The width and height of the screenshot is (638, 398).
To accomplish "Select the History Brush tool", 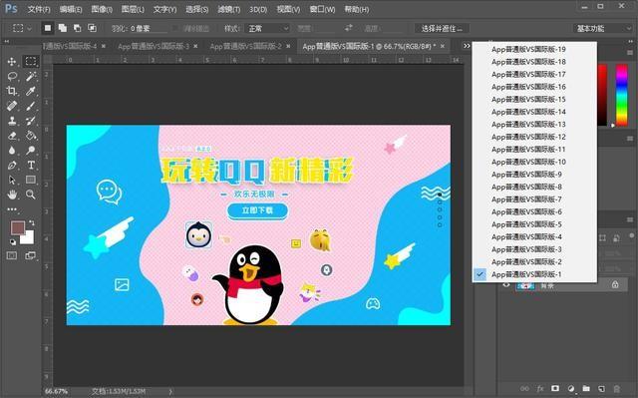I will [x=31, y=121].
